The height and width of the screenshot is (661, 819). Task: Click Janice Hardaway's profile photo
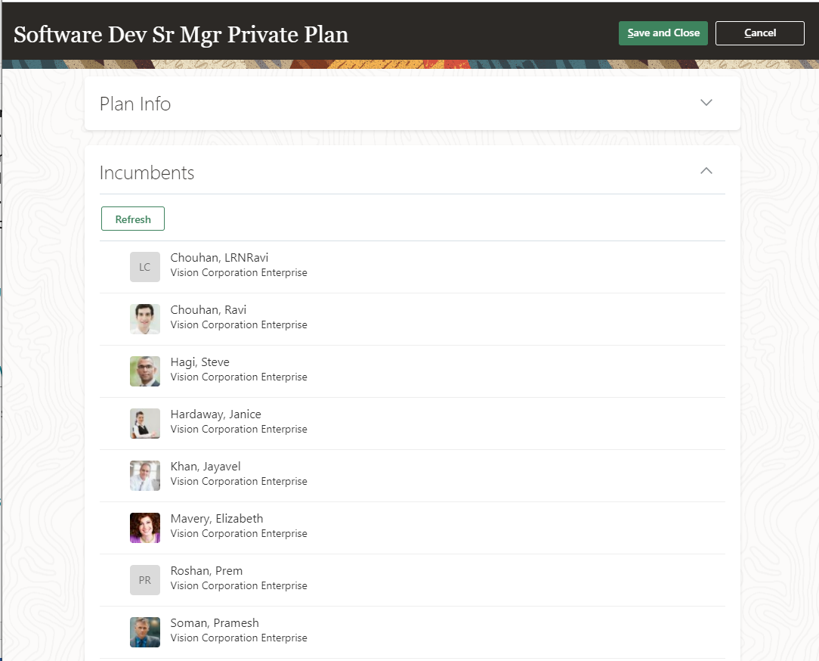pyautogui.click(x=144, y=423)
